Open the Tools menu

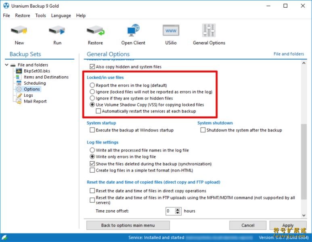click(41, 15)
